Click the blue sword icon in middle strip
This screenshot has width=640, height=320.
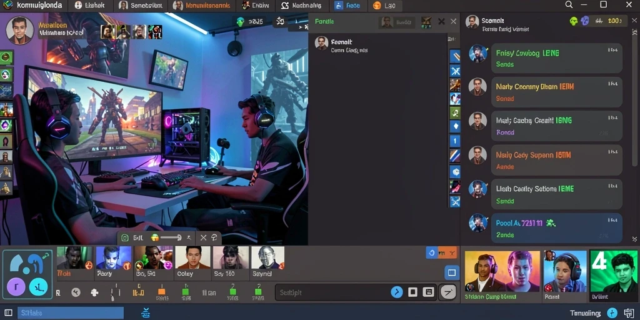click(x=455, y=56)
